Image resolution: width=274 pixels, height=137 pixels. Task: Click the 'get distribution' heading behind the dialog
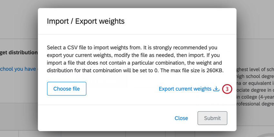tap(19, 52)
